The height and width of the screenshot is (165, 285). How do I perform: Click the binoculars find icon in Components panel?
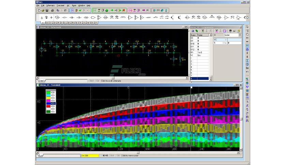pos(230,31)
